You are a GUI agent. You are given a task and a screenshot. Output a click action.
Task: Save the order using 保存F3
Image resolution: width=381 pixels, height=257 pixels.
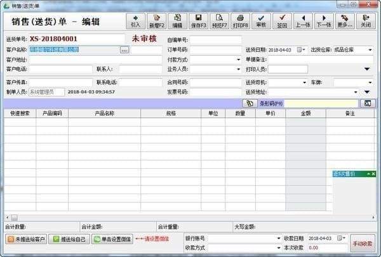198,21
